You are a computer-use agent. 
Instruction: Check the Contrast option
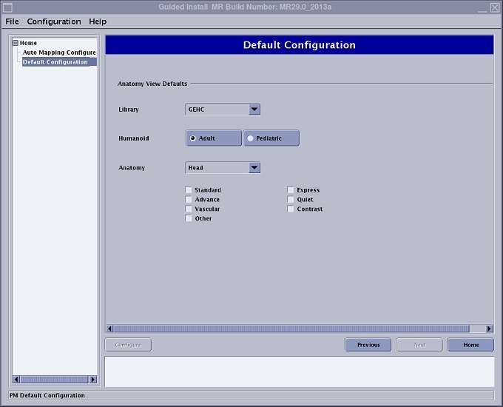[291, 209]
